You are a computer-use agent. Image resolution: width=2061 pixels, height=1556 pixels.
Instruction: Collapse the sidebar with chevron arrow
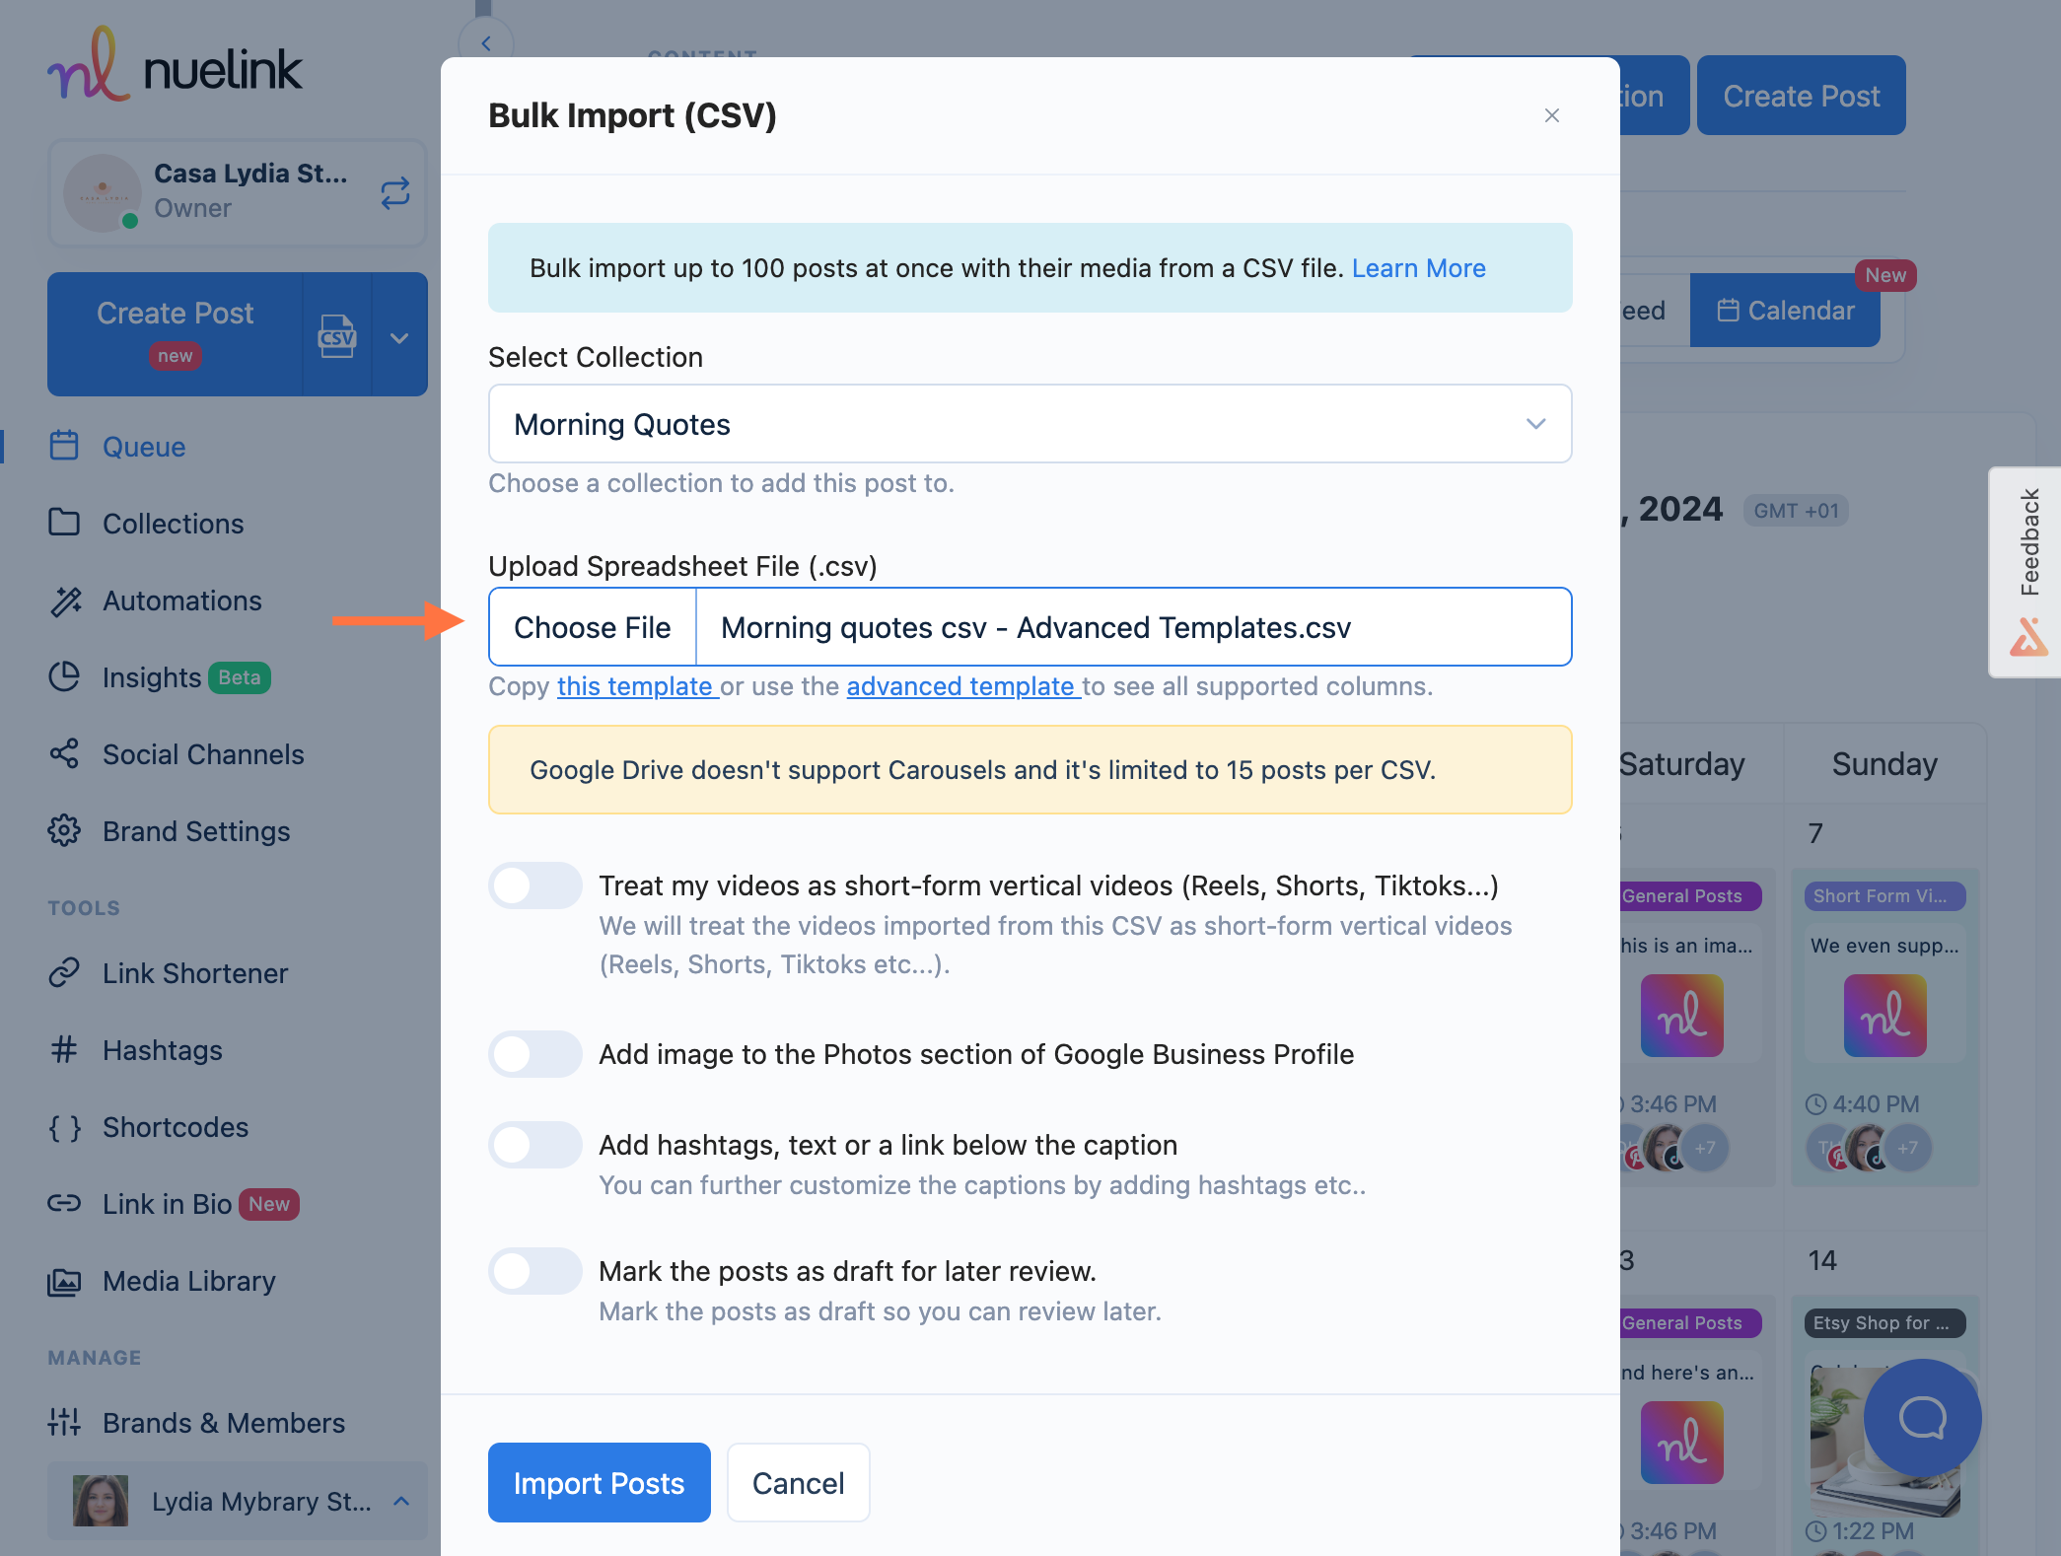click(486, 43)
